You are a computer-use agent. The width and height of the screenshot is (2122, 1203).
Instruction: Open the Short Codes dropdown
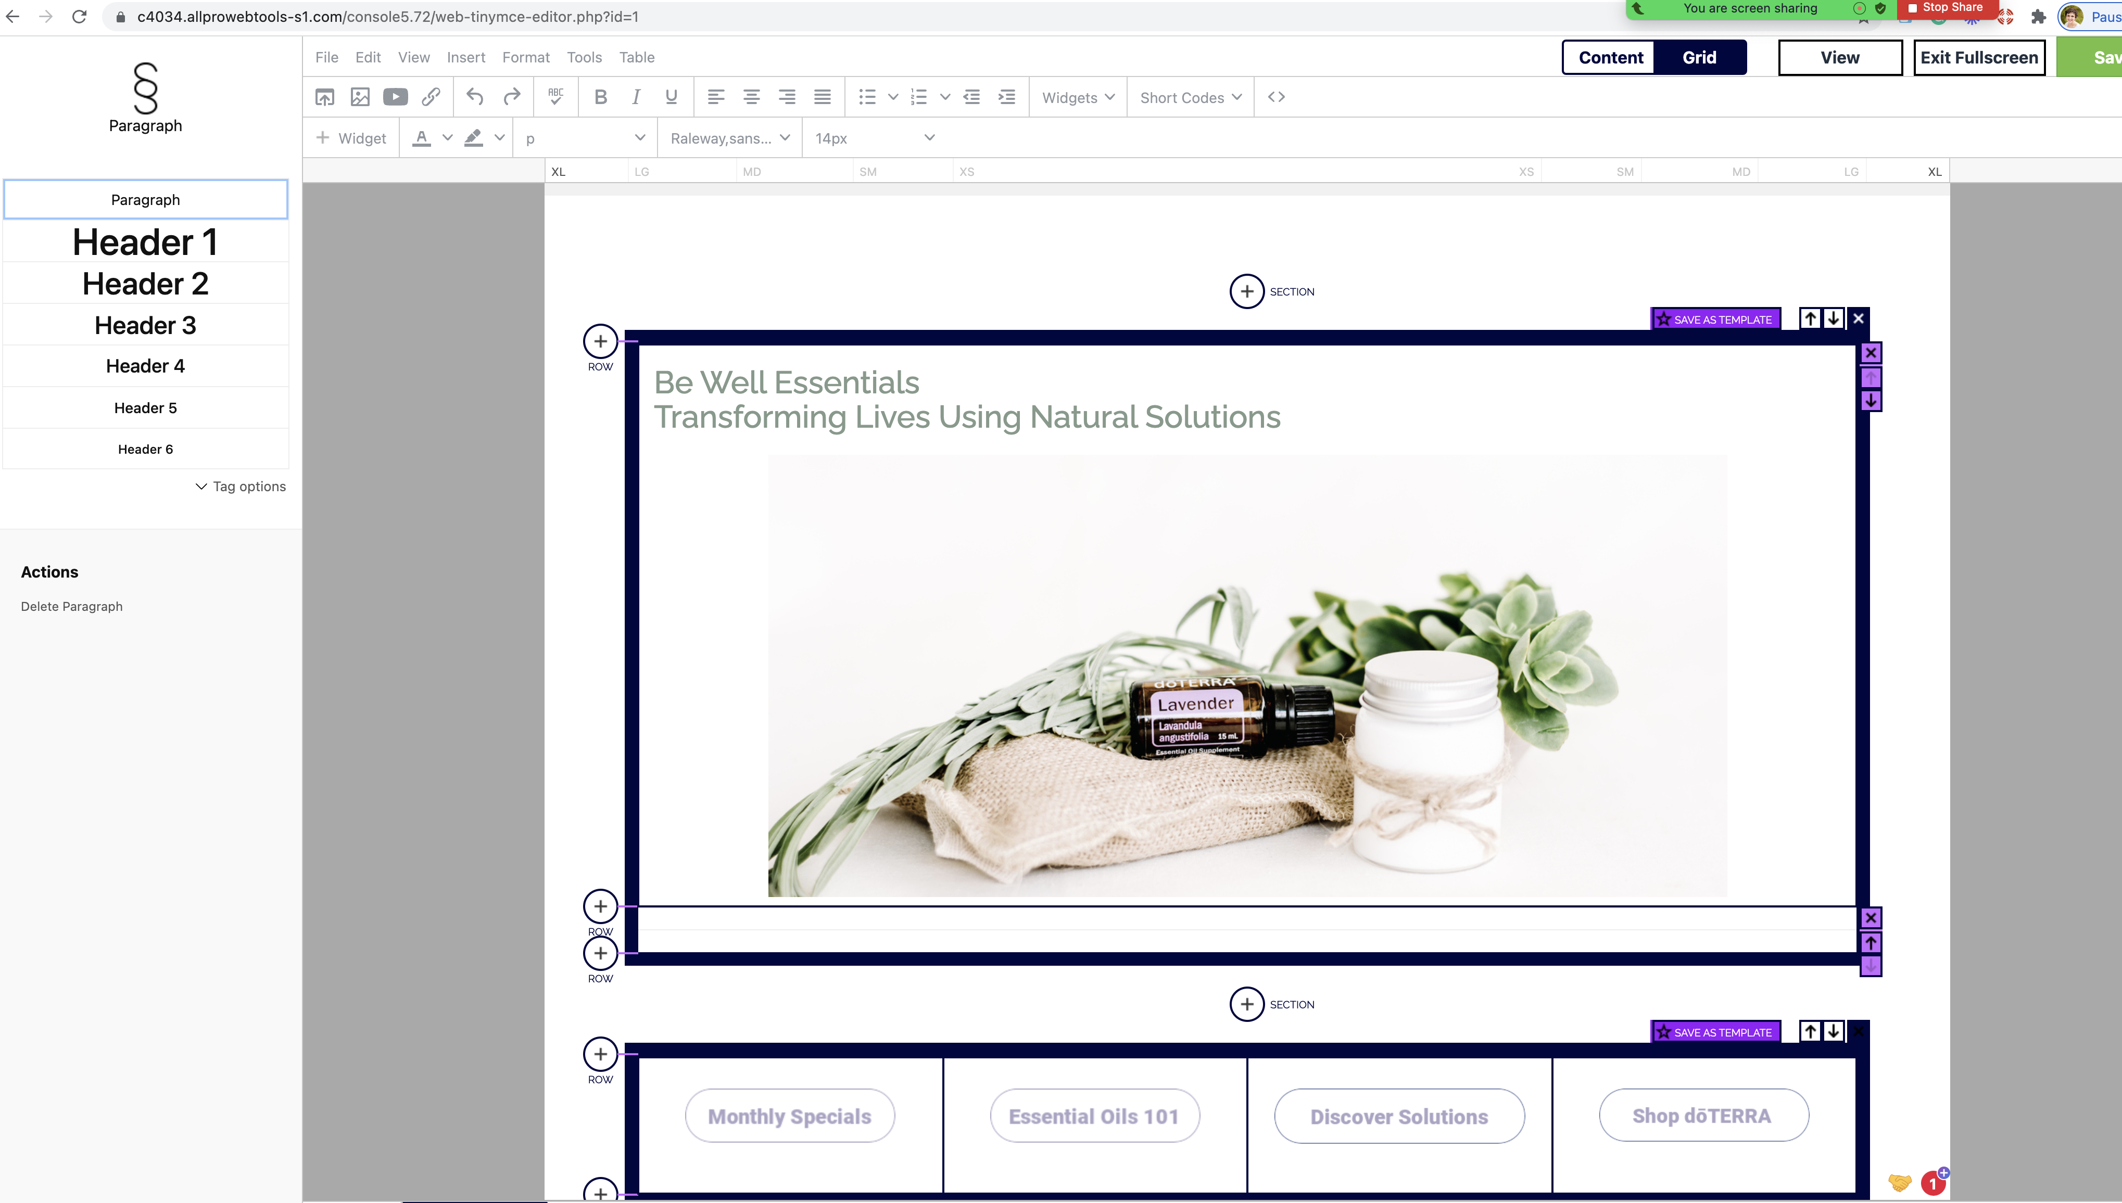point(1190,97)
